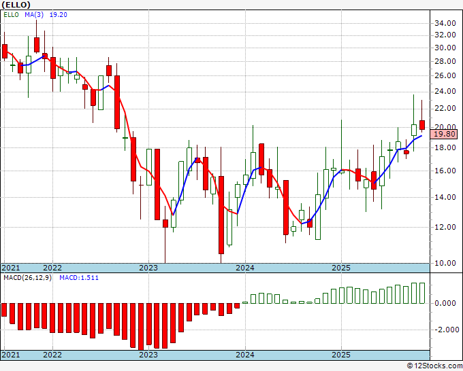This screenshot has width=463, height=371.
Task: Click the 22.00 price axis label
Action: [445, 109]
